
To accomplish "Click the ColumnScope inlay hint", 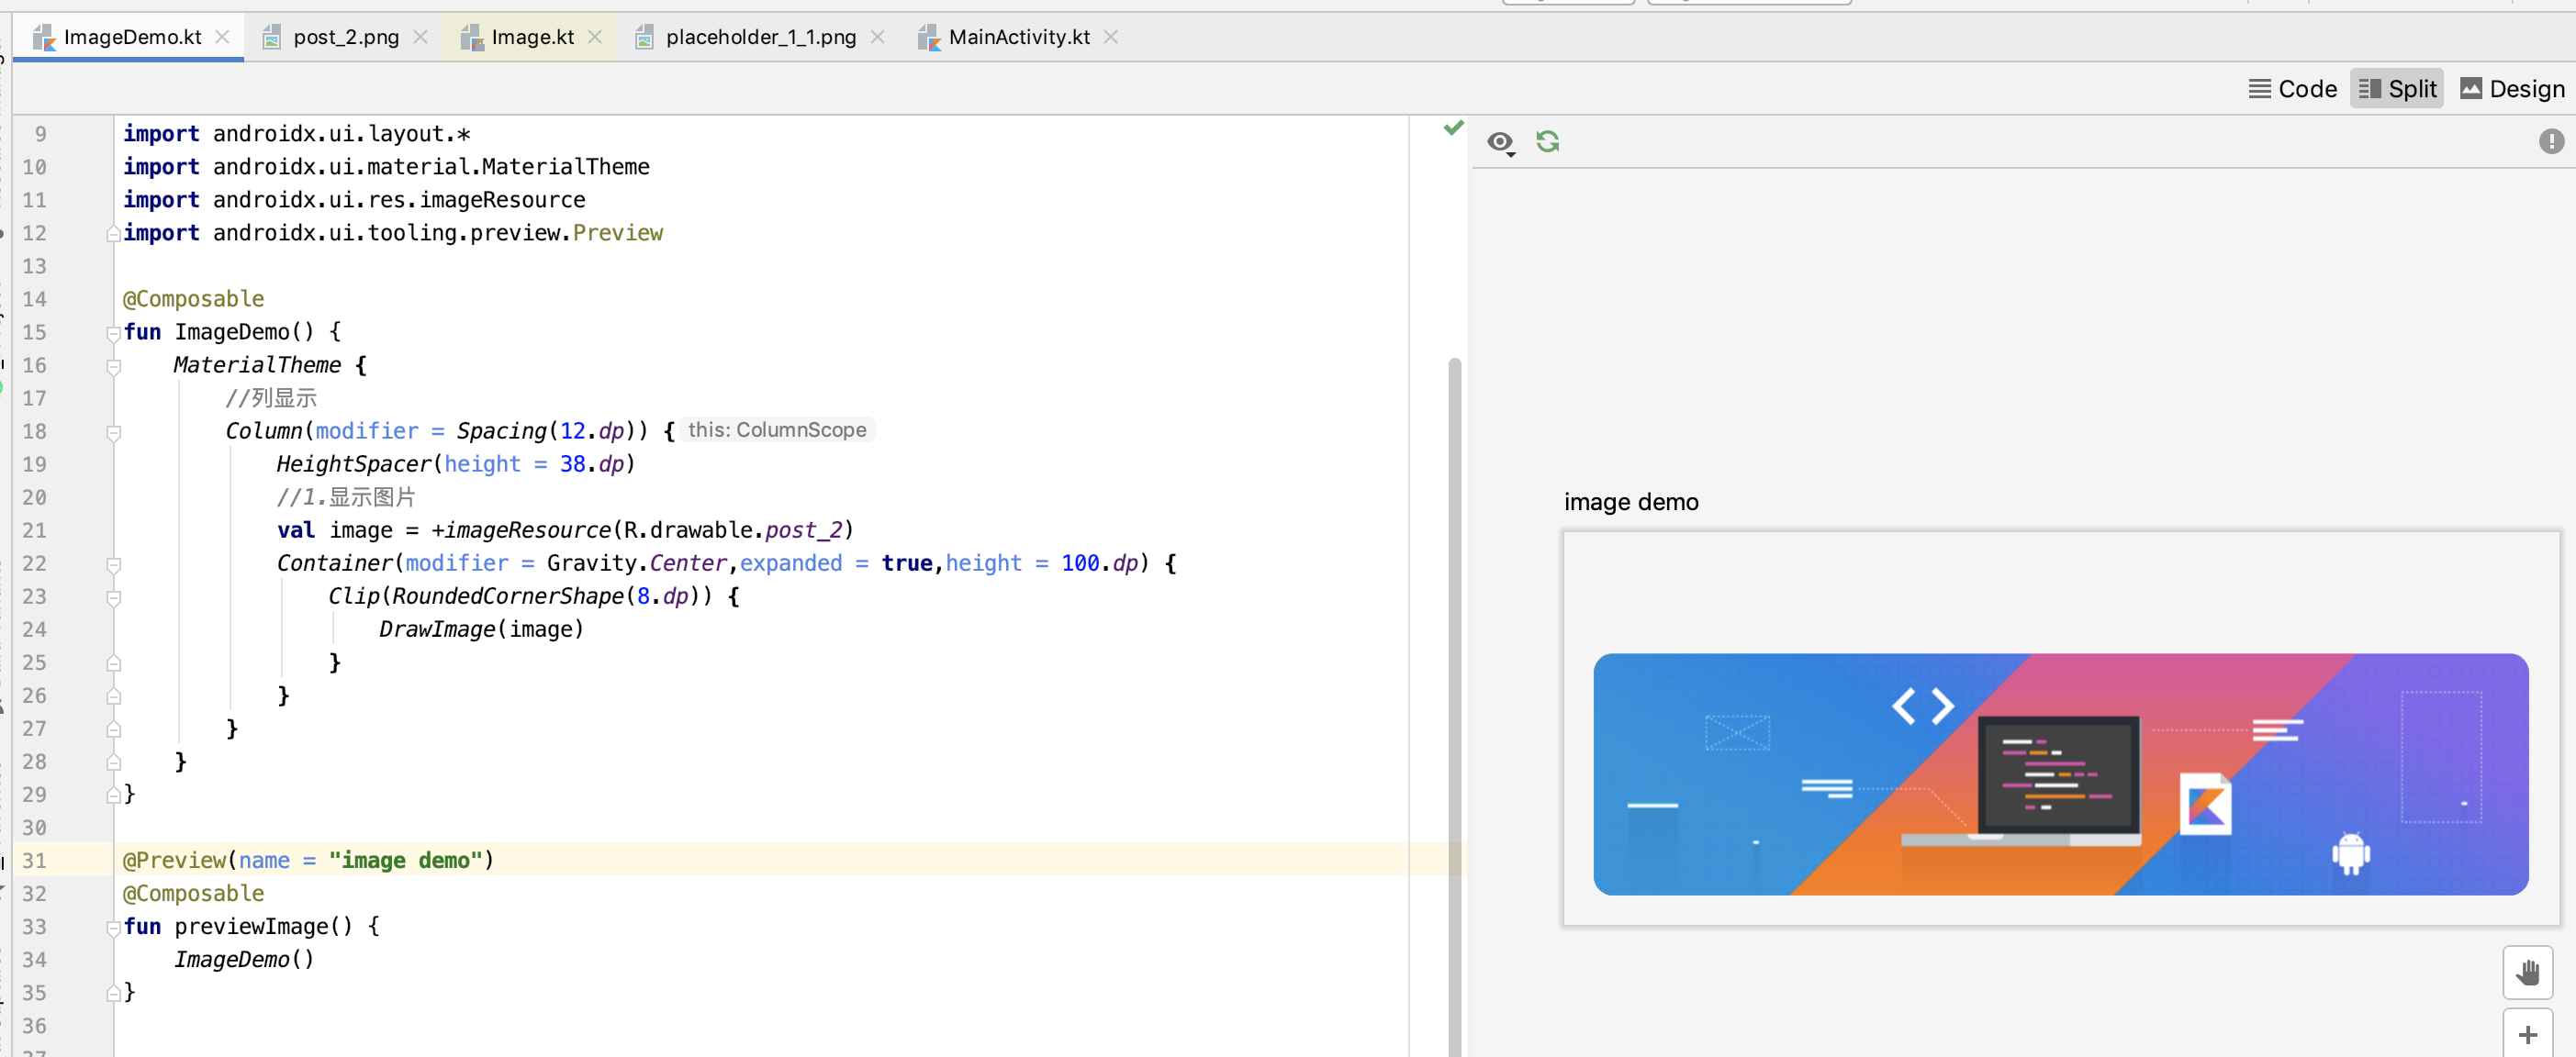I will point(777,429).
